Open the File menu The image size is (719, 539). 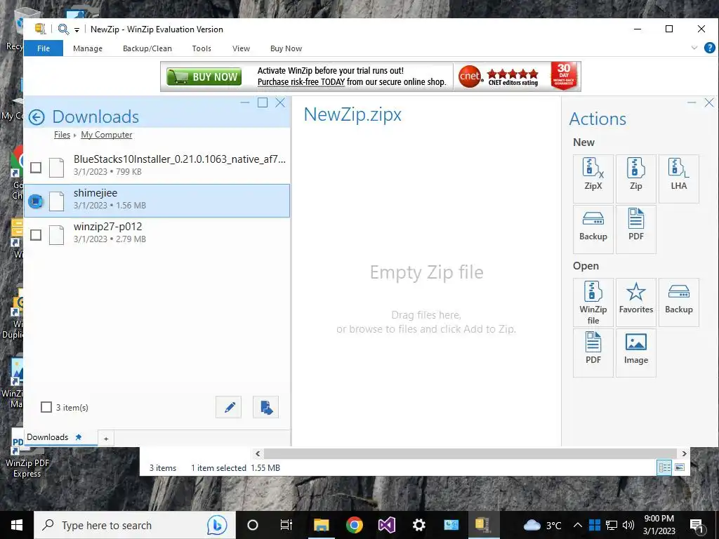click(x=44, y=48)
